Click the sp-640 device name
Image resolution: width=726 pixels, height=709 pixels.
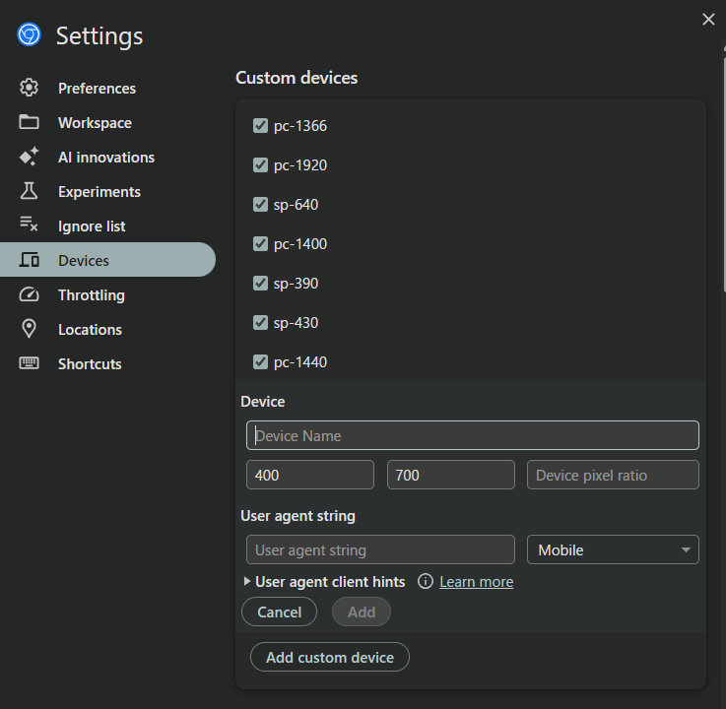(x=296, y=205)
